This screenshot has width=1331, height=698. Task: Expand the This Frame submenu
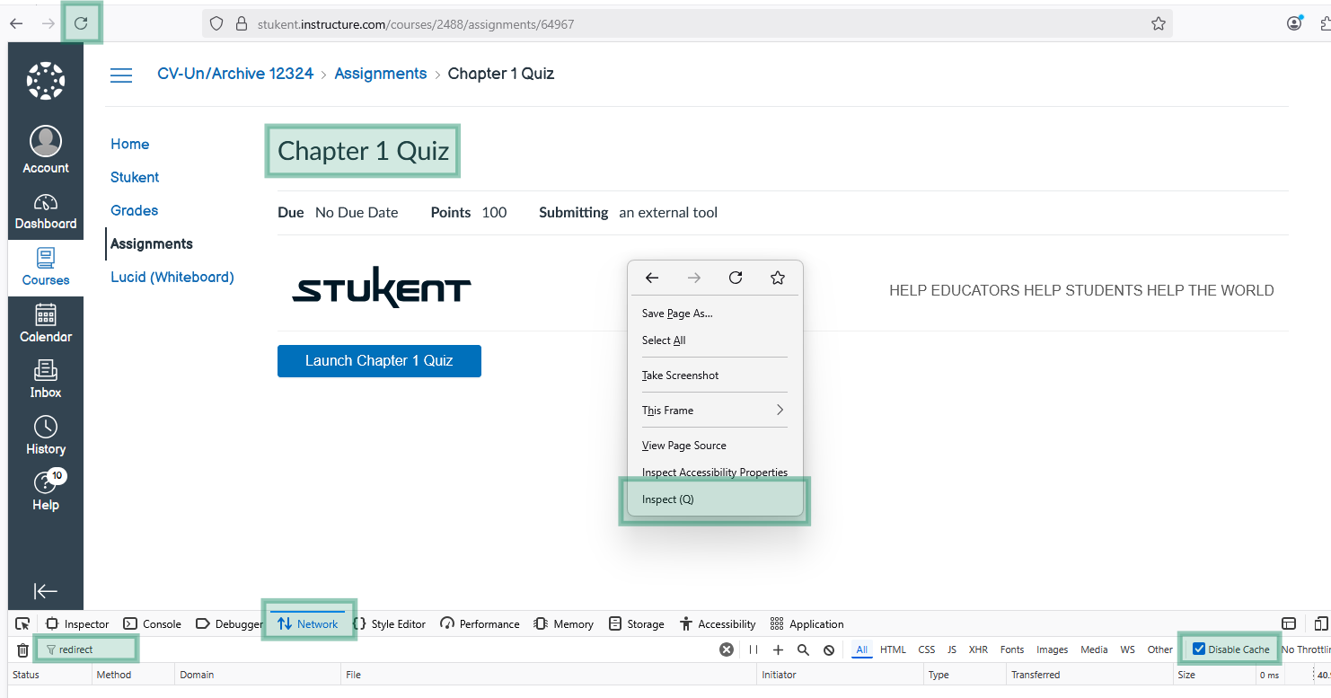(x=714, y=410)
